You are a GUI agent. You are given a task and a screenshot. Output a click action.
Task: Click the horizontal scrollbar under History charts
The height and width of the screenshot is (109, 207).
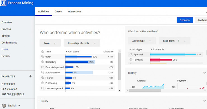[145, 90]
